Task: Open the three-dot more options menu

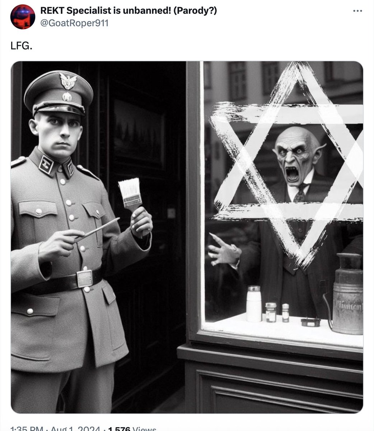Action: 357,11
